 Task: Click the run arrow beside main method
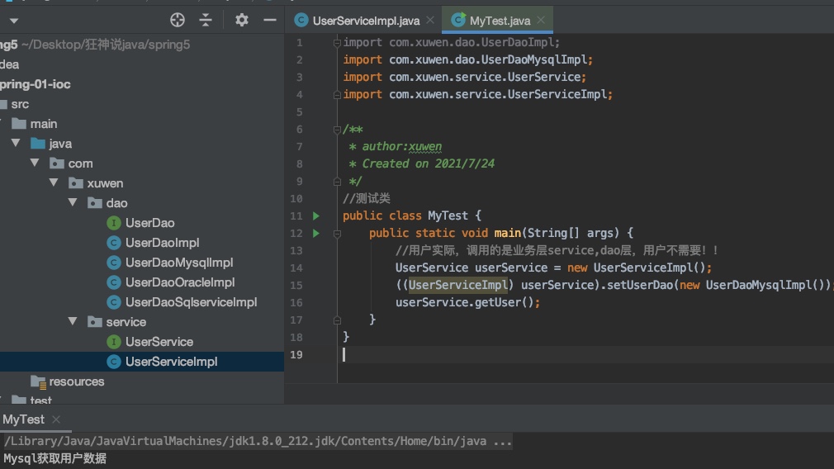click(x=315, y=233)
